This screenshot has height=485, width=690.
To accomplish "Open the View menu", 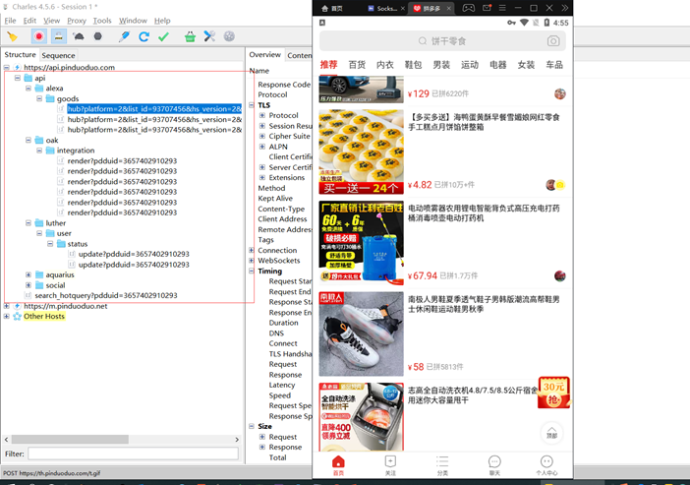I will pos(51,21).
